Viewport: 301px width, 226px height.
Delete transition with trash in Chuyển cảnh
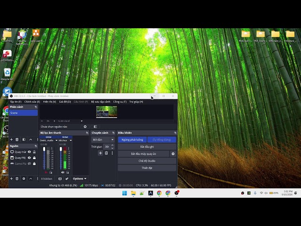coord(106,153)
